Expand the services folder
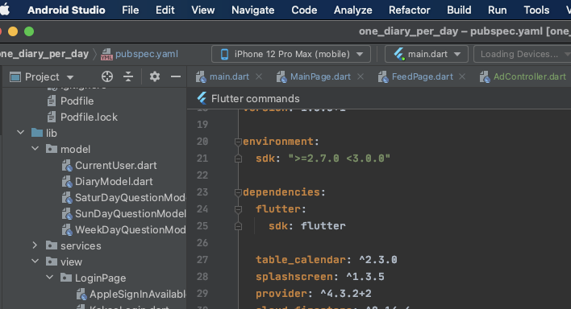 tap(35, 245)
